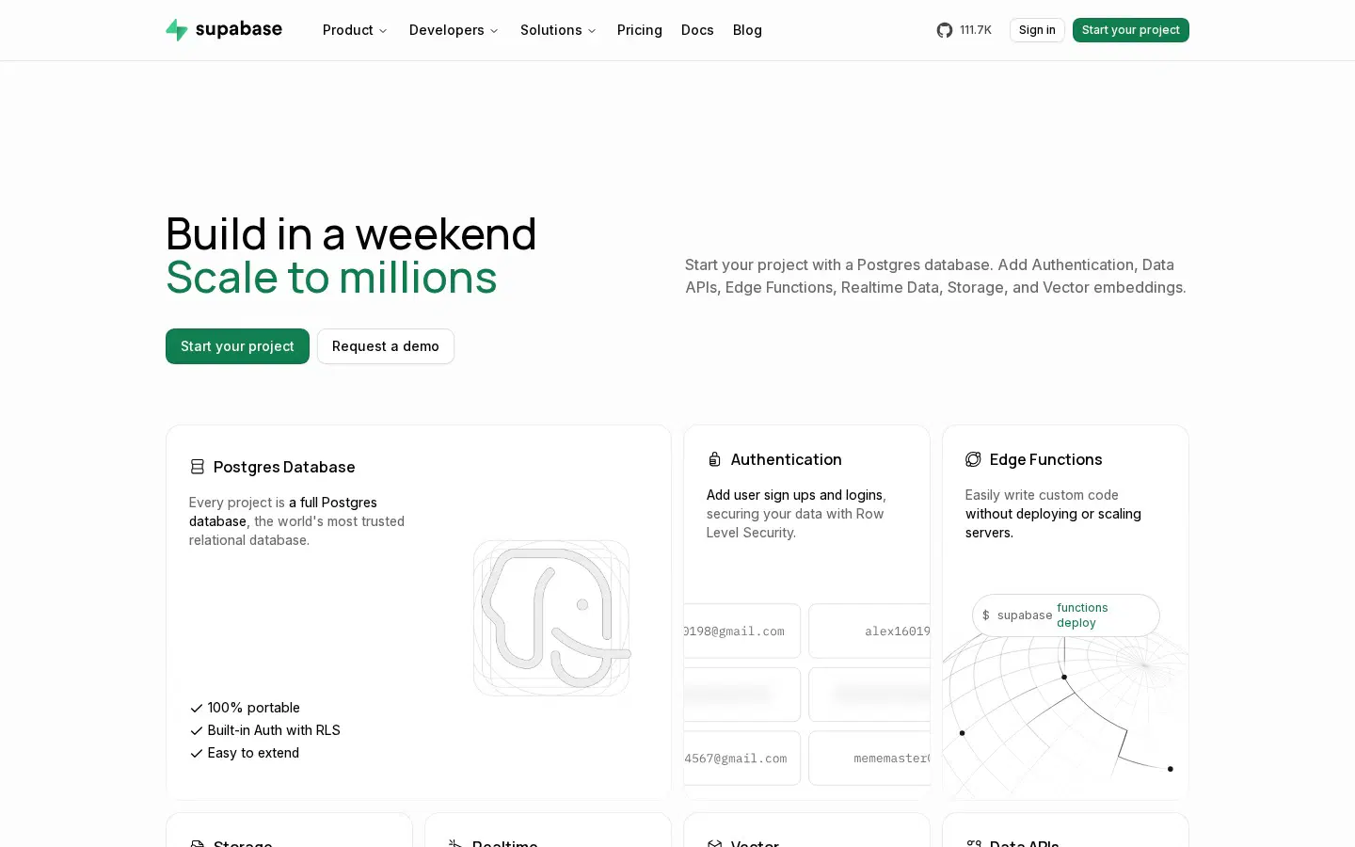Go to the Pricing page
Image resolution: width=1355 pixels, height=847 pixels.
pyautogui.click(x=640, y=30)
